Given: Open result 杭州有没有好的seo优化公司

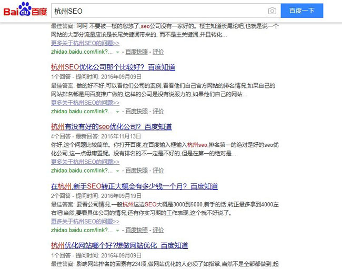Looking at the screenshot, I should coord(111,126).
